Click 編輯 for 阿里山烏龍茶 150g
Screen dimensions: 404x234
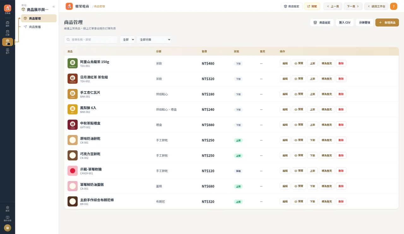(x=285, y=63)
